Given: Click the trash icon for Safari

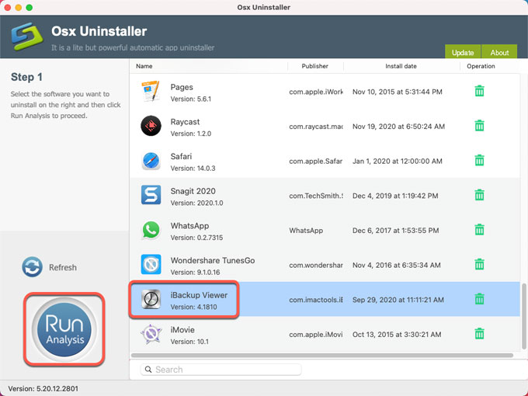Looking at the screenshot, I should point(479,160).
